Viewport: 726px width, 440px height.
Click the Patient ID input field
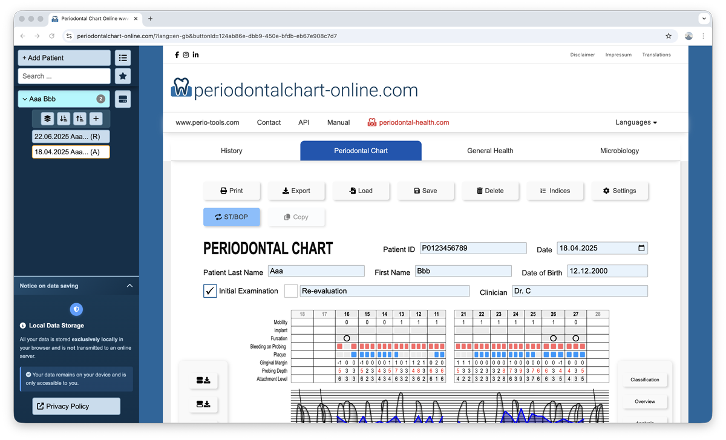pos(473,248)
